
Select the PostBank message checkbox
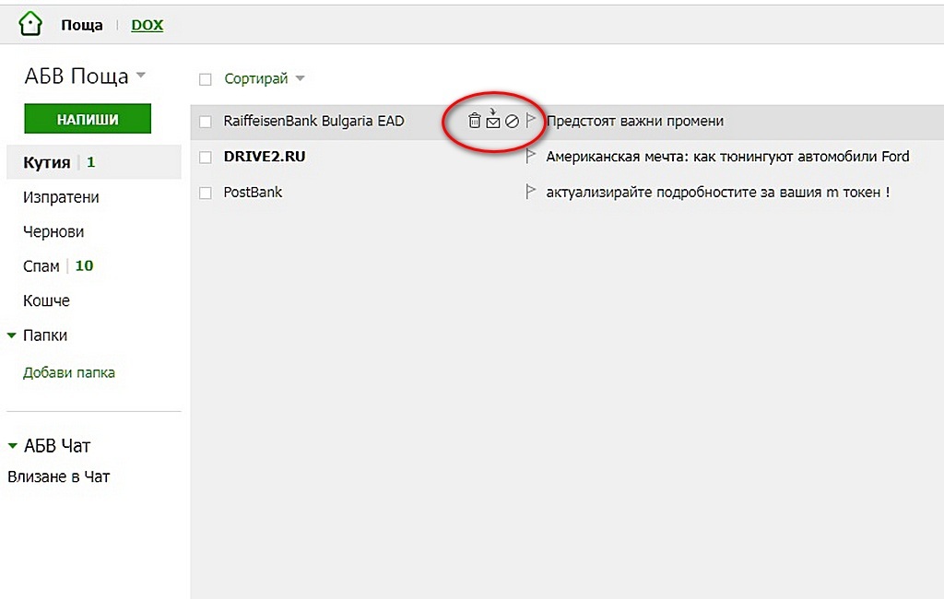tap(206, 193)
